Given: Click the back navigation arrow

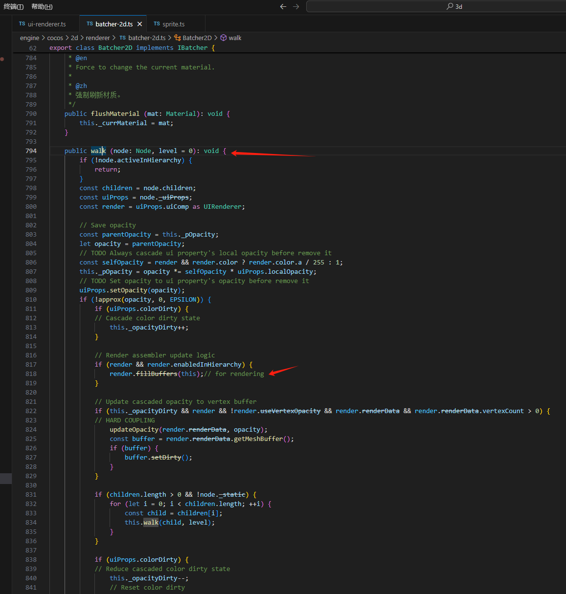Looking at the screenshot, I should point(283,6).
